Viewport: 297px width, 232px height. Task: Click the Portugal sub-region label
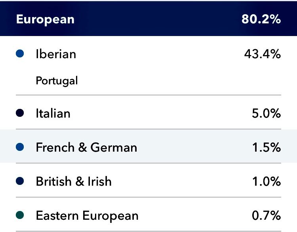click(57, 81)
